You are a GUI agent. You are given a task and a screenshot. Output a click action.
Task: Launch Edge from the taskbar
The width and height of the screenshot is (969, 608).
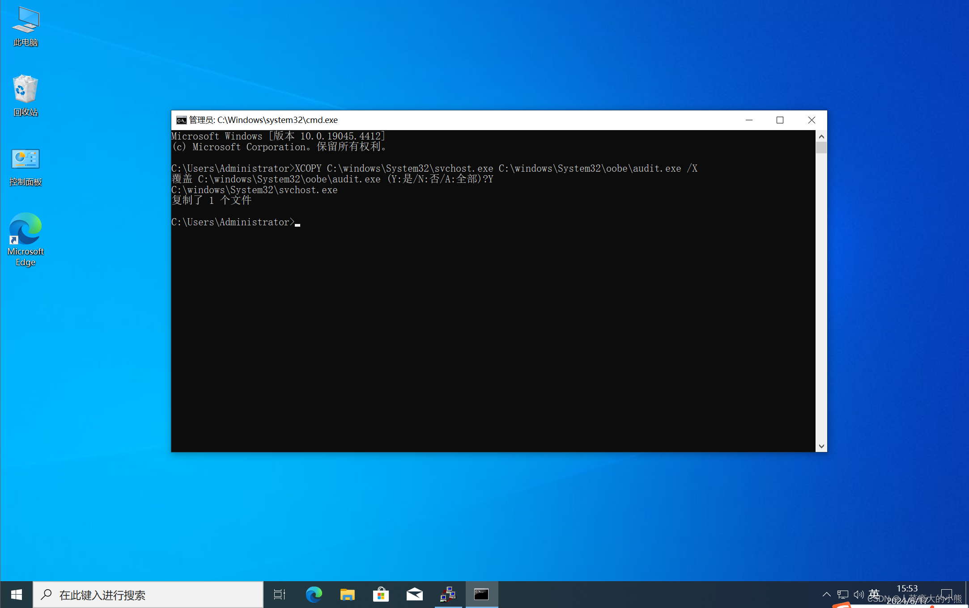(314, 595)
